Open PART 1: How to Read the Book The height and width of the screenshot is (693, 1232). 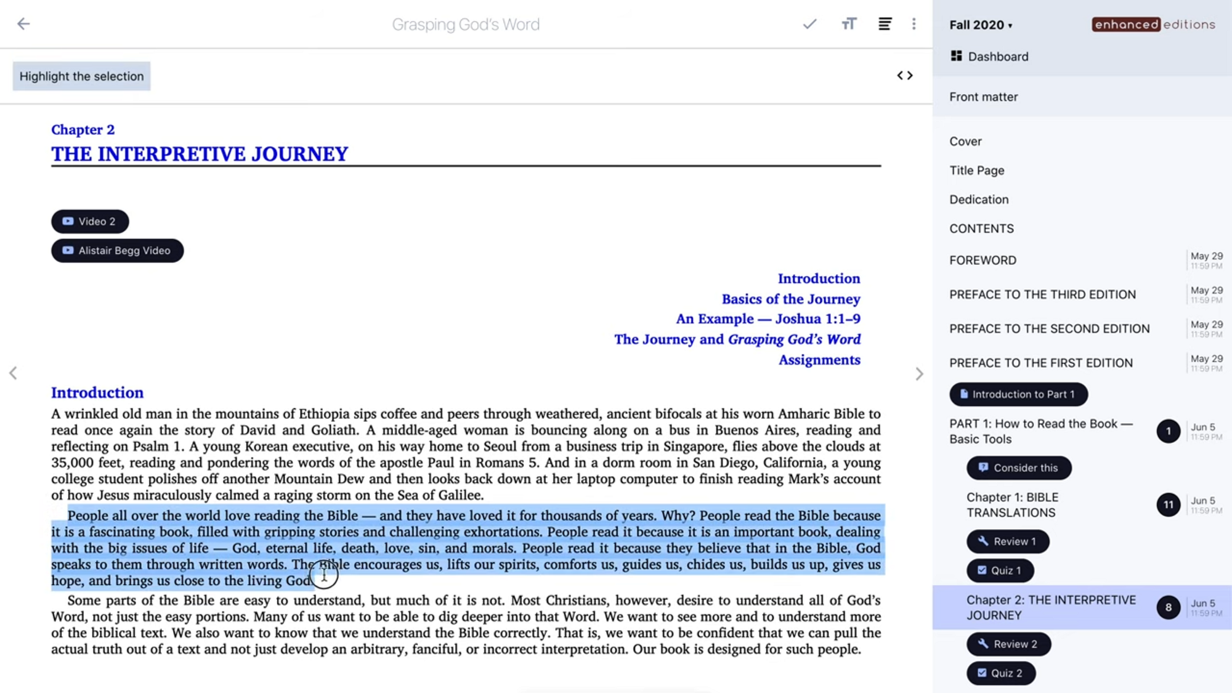[1040, 431]
